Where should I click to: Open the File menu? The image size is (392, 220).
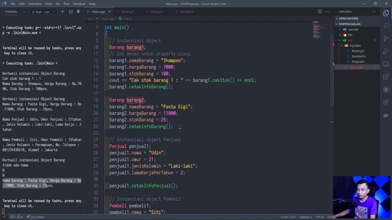13,4
